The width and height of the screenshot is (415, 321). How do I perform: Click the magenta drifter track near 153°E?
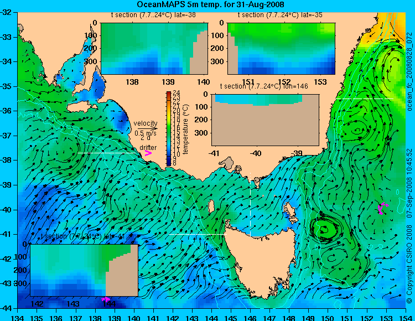pos(382,208)
